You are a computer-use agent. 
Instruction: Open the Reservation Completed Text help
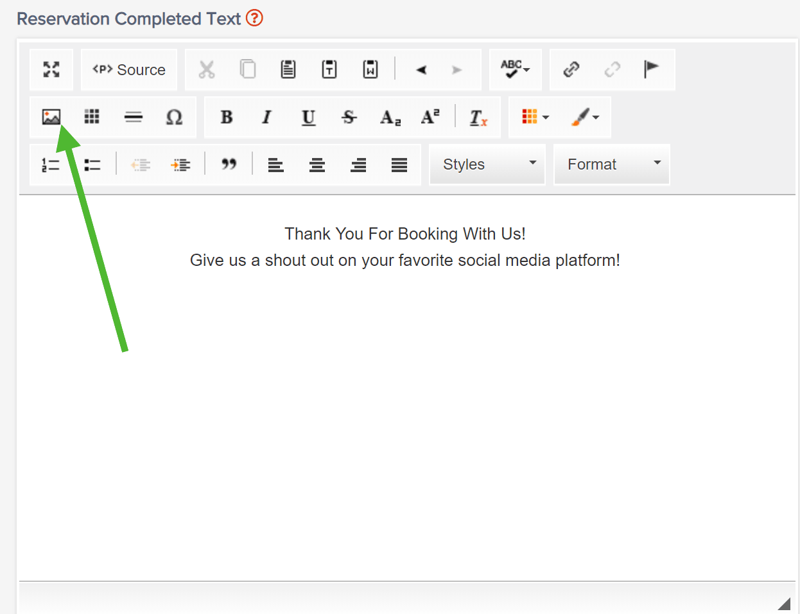point(254,19)
